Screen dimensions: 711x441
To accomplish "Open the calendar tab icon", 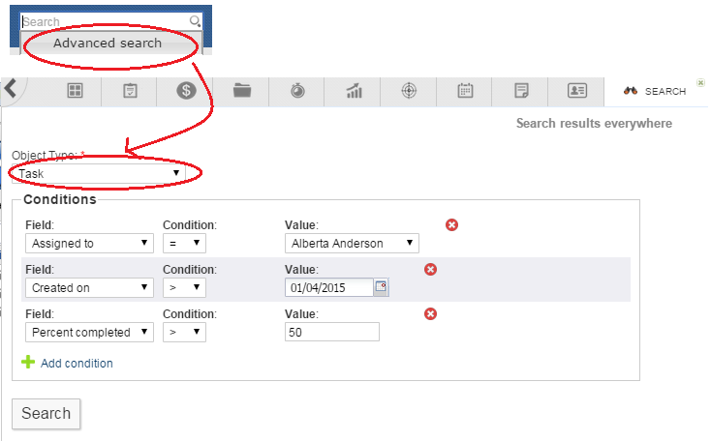I will (x=465, y=91).
